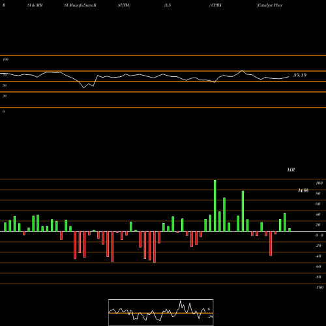Screen dimensions: 326x326
Task: Click the '-28' label in mini chart
Action: click(x=211, y=317)
